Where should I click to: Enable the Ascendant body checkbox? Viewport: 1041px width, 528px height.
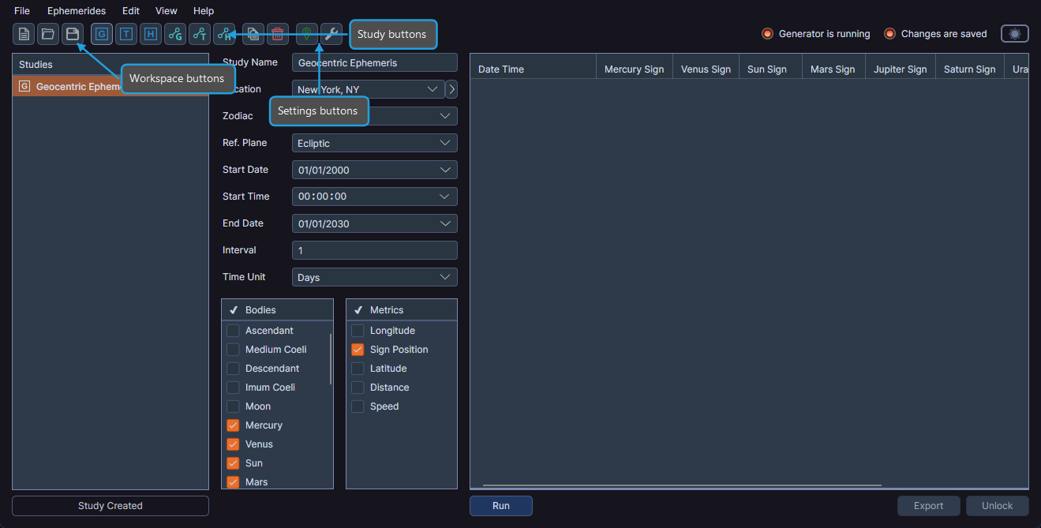[x=233, y=330]
